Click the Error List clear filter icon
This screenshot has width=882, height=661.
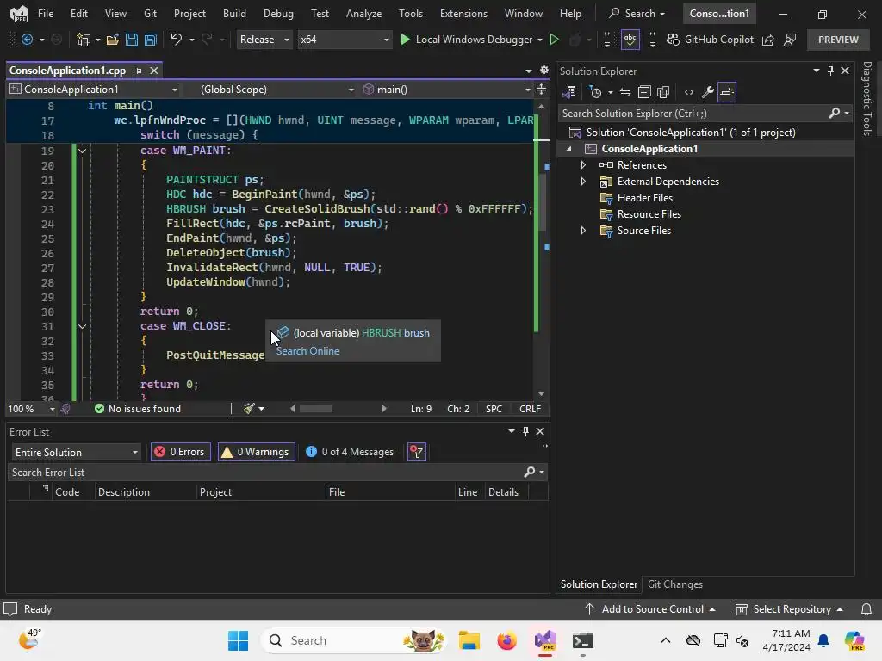[416, 452]
